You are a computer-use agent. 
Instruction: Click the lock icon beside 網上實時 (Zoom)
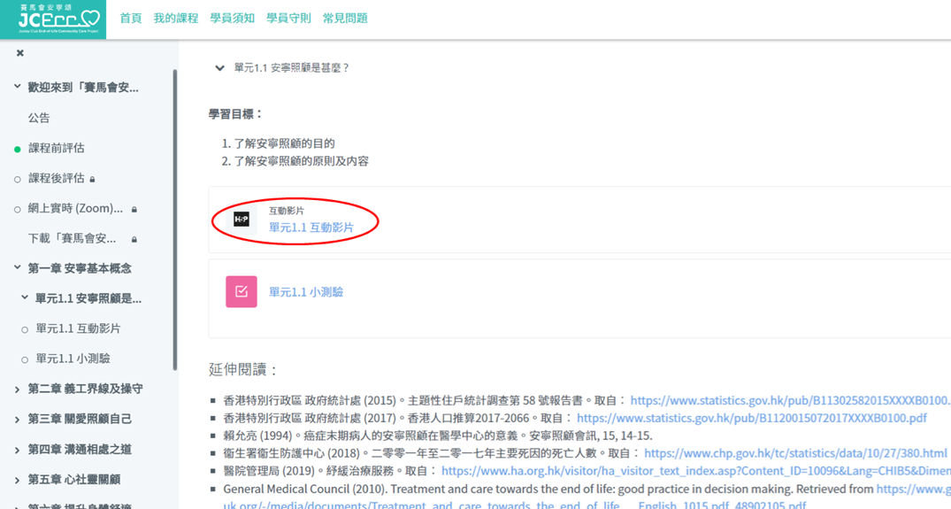click(x=134, y=210)
